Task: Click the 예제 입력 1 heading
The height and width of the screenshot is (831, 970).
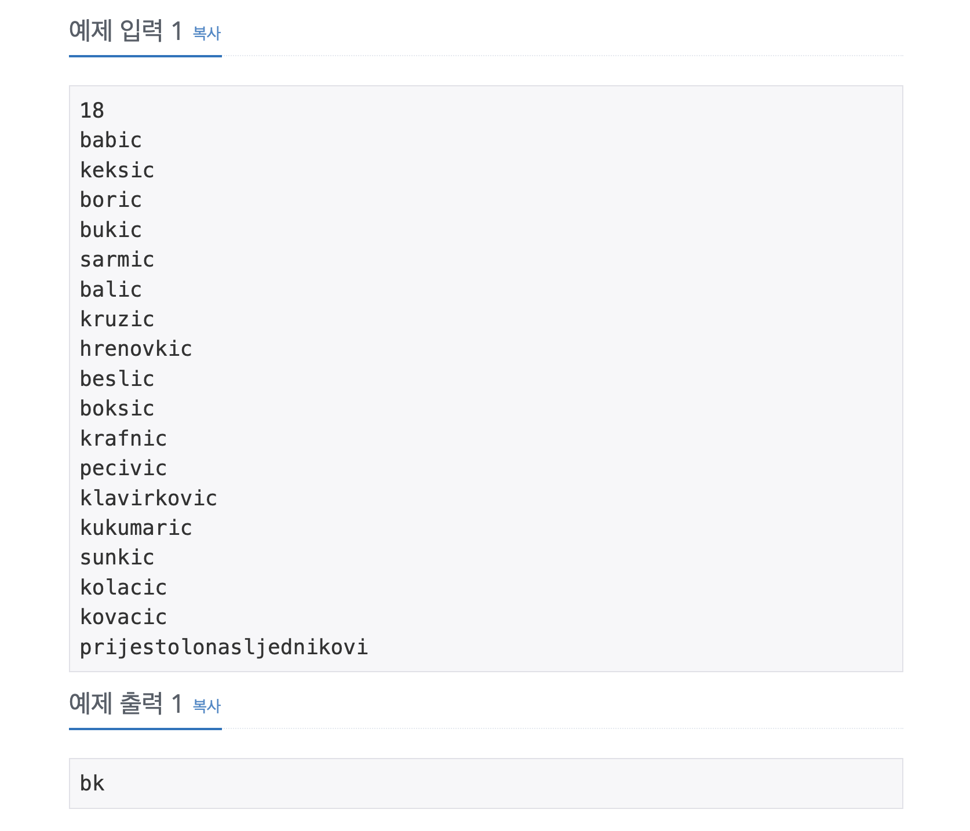Action: click(125, 31)
